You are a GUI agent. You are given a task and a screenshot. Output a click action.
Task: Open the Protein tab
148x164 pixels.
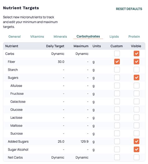(134, 36)
